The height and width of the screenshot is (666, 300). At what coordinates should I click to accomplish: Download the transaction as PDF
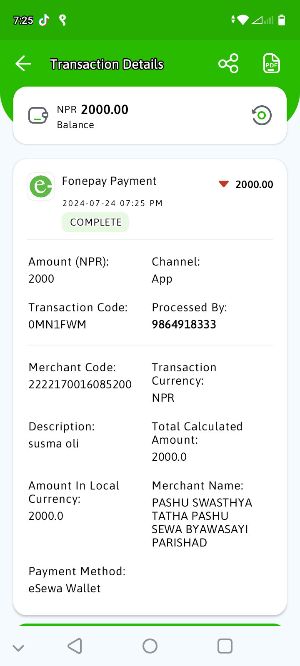pos(272,63)
